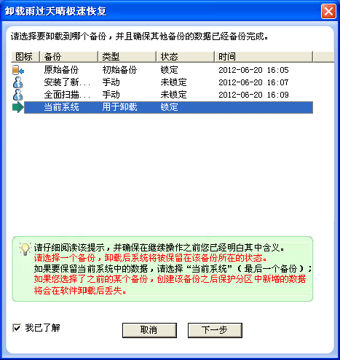Click the 2012-06-20 16:07 timestamp cell
The width and height of the screenshot is (340, 360).
coord(253,82)
